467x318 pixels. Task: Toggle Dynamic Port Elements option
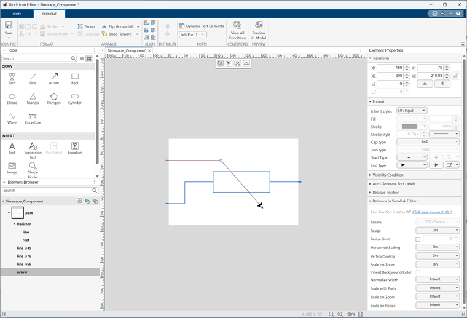(202, 26)
